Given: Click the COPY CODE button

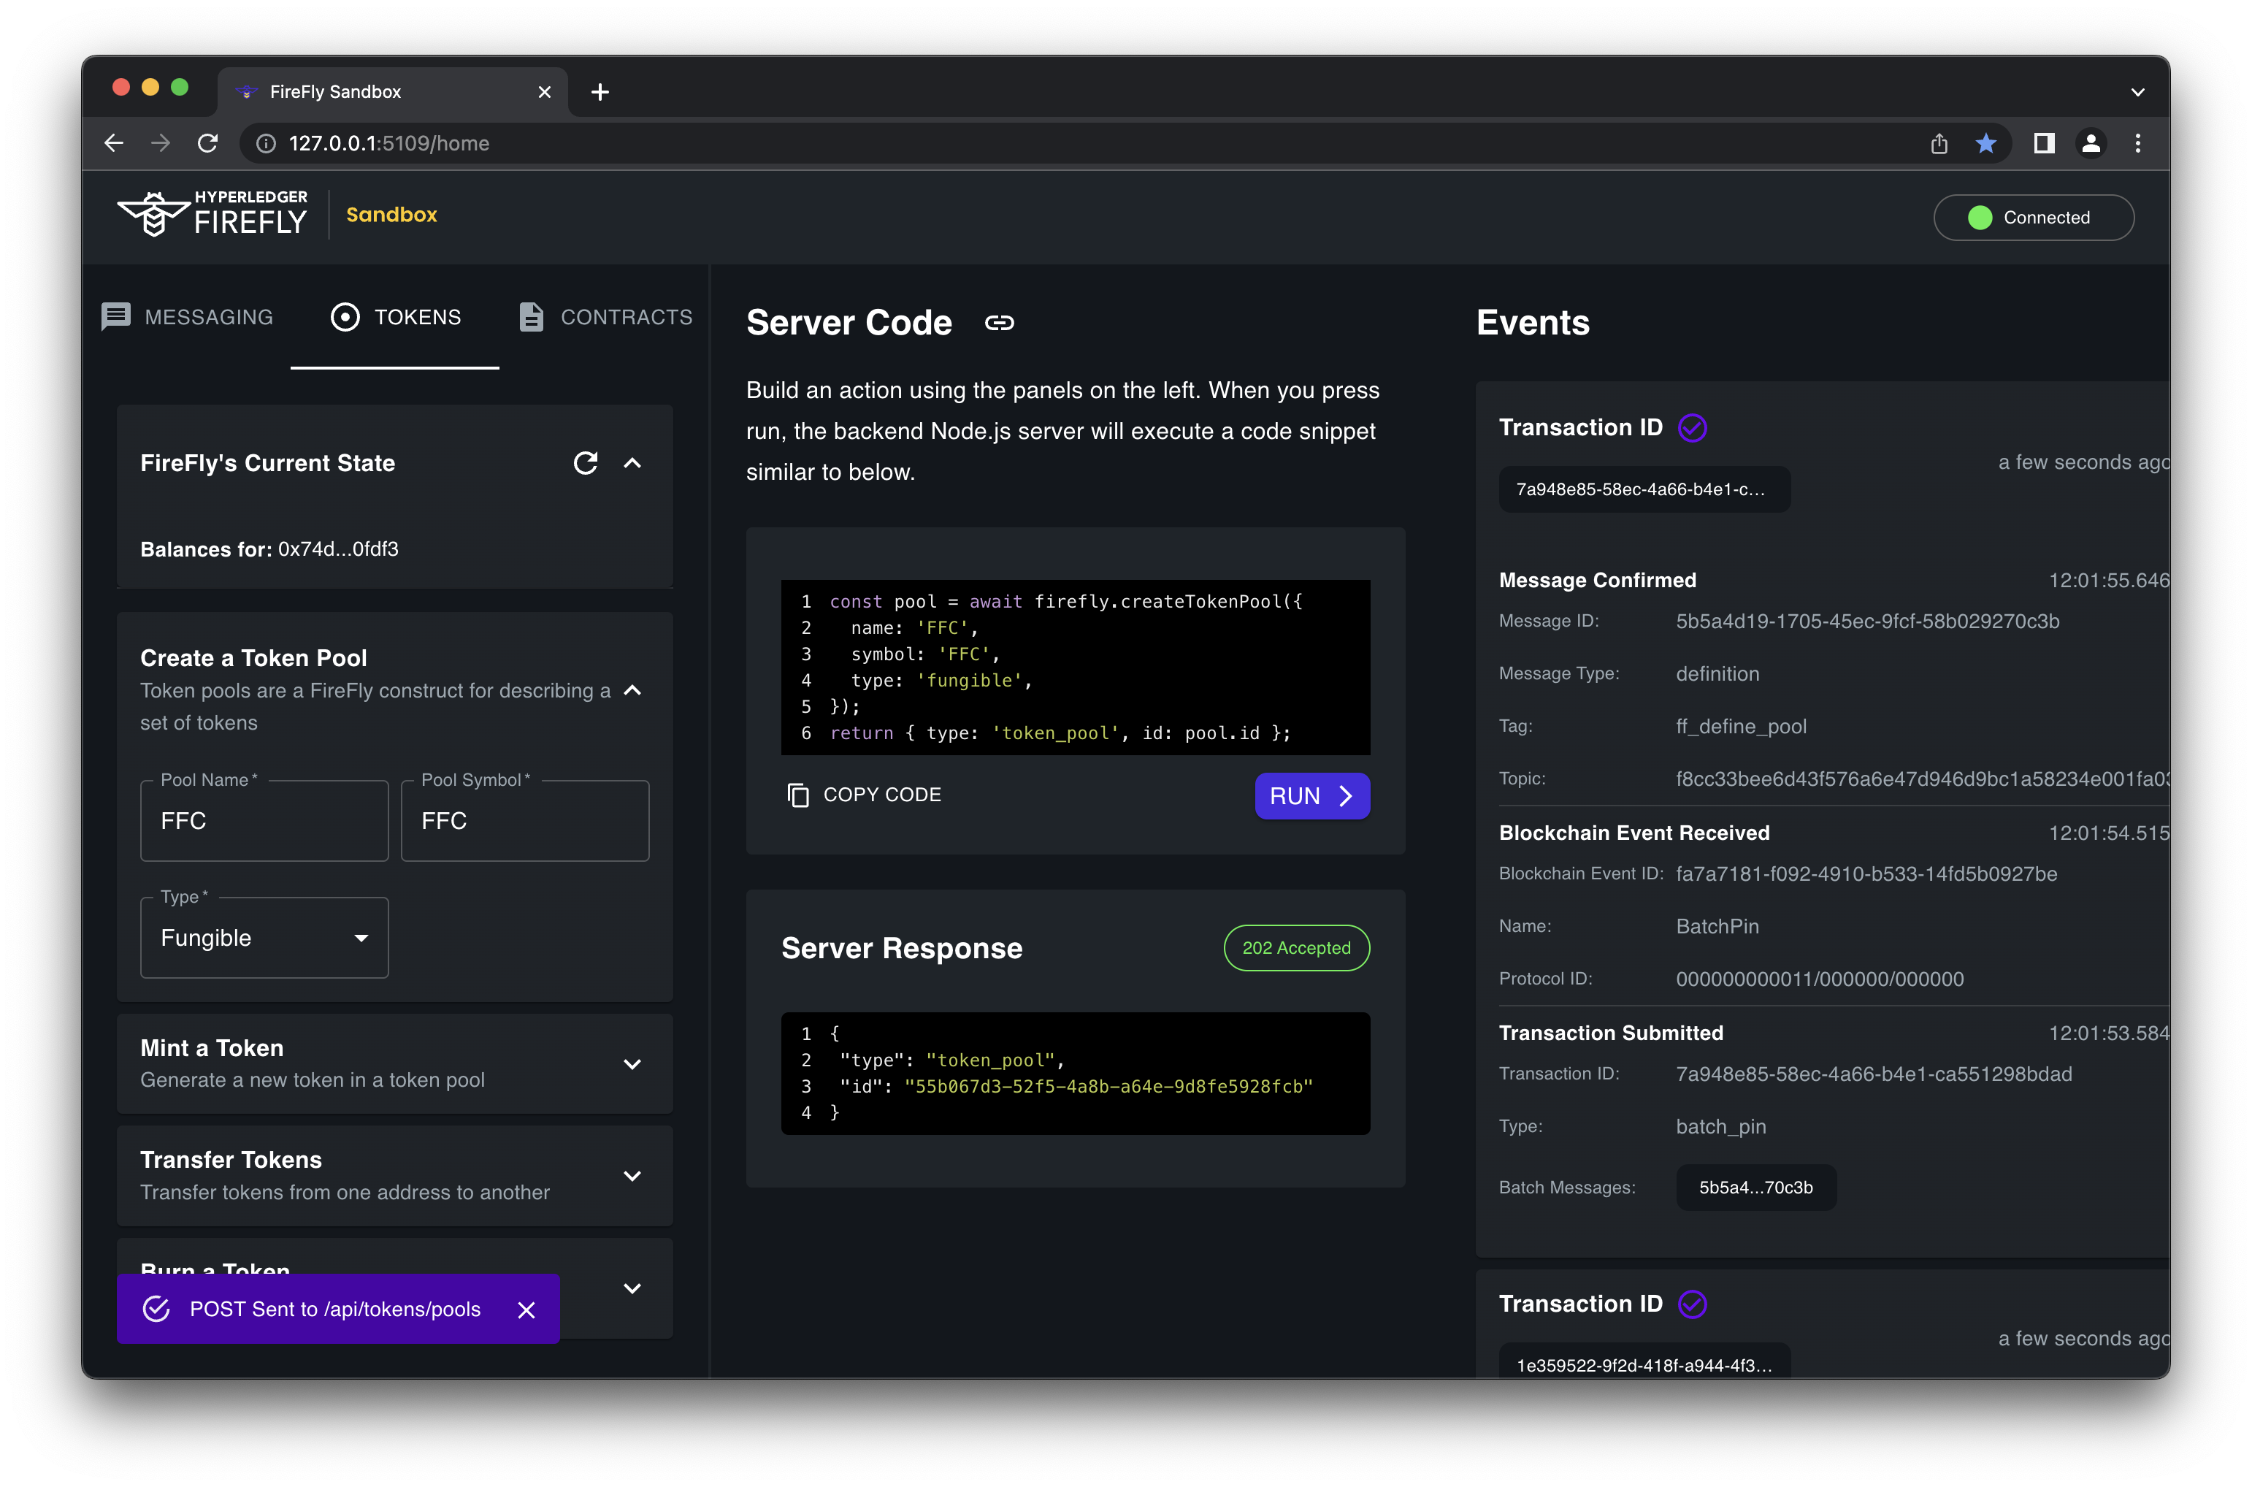Looking at the screenshot, I should 865,793.
